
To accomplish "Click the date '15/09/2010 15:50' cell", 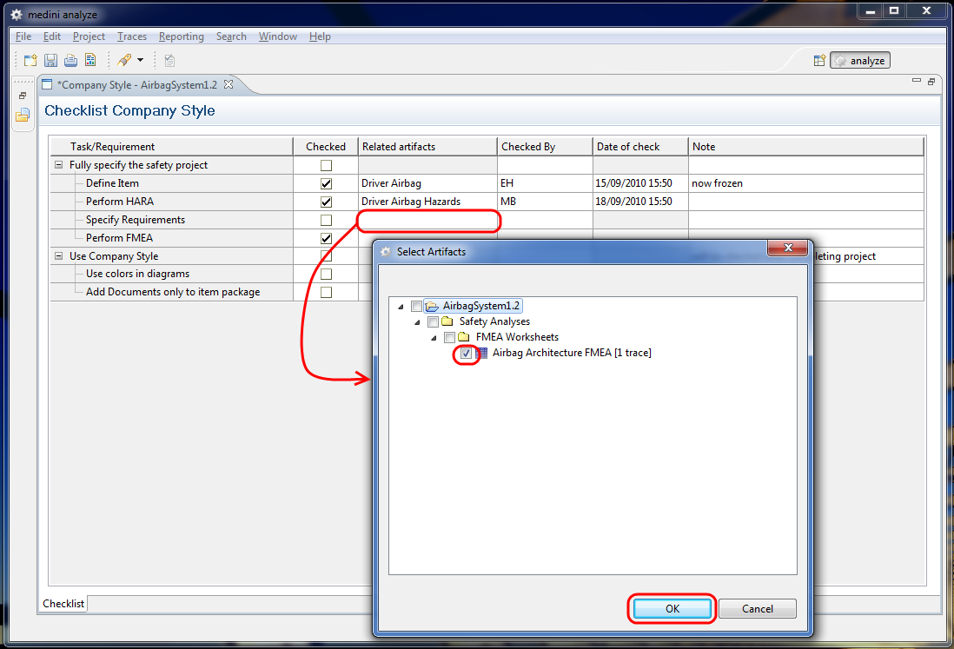I will pyautogui.click(x=640, y=183).
